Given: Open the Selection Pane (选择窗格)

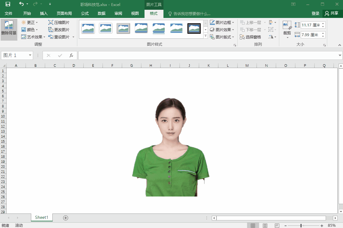Looking at the screenshot, I should click(251, 37).
